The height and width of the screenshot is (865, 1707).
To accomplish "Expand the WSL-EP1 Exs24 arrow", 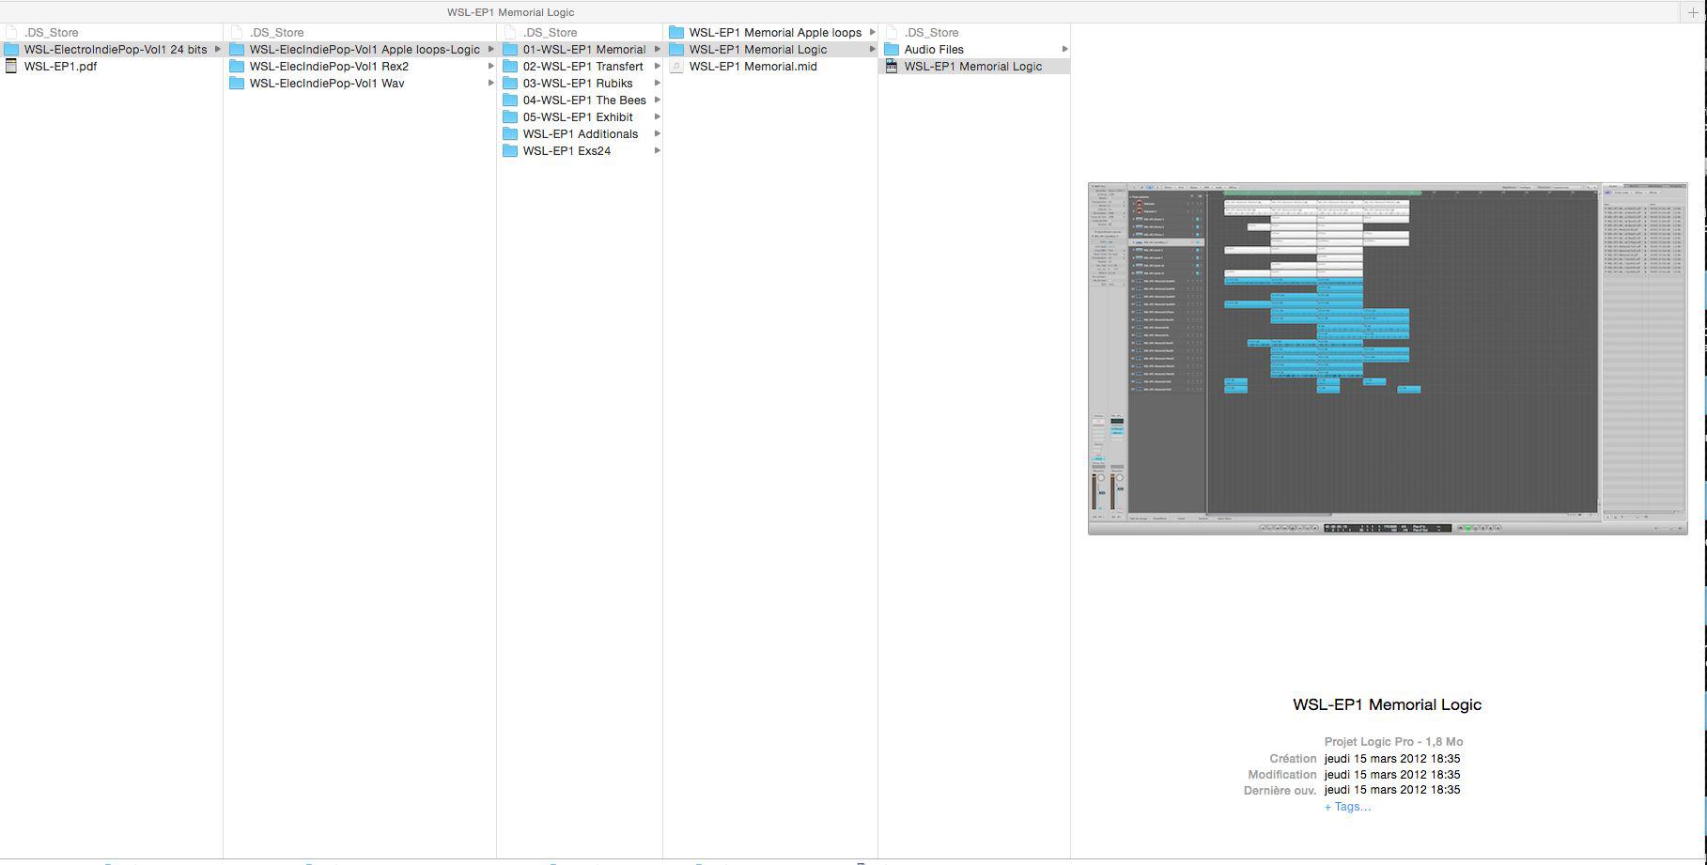I will point(658,150).
